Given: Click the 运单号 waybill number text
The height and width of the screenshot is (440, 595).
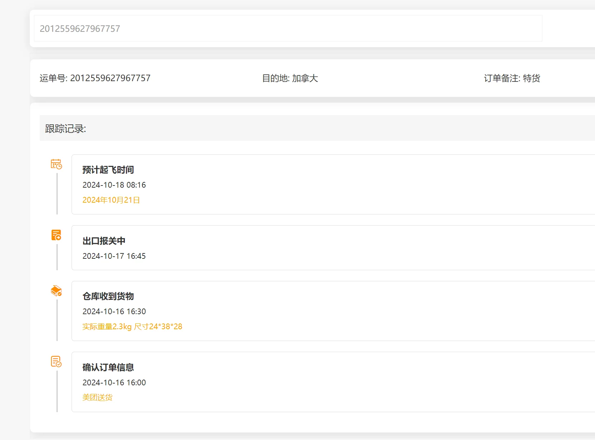Looking at the screenshot, I should coord(95,78).
